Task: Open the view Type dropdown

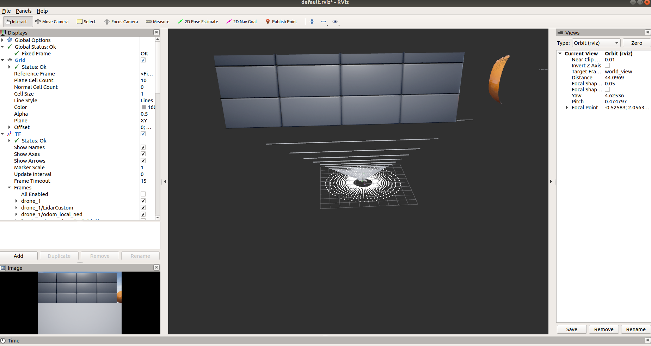Action: click(596, 43)
